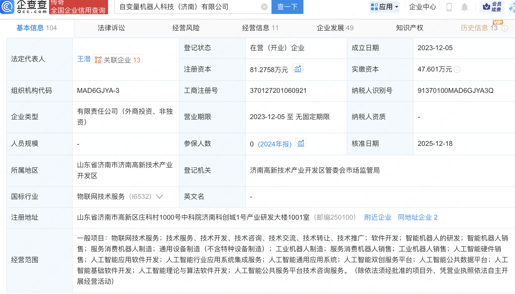Click the info icon next to 实缴资本
The image size is (515, 294).
[x=458, y=70]
